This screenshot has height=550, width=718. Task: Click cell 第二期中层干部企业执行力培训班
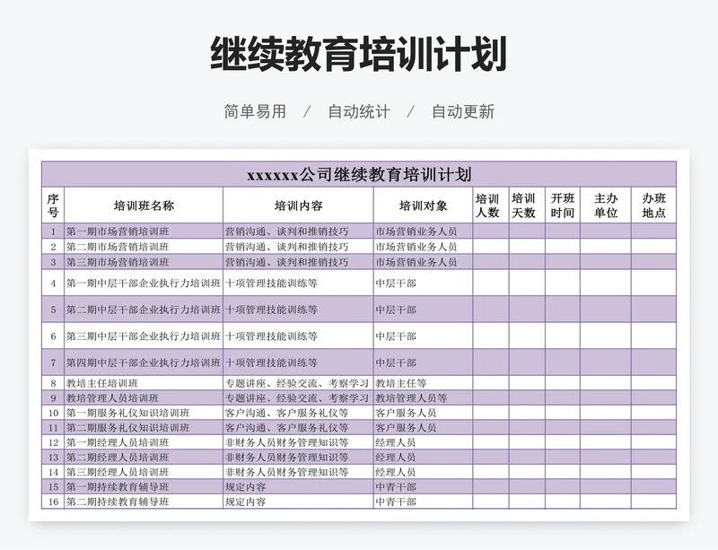click(144, 310)
